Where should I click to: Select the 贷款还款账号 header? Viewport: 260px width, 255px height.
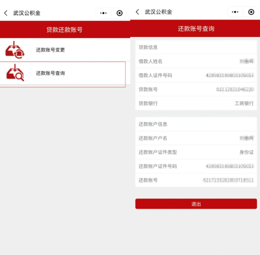point(65,30)
